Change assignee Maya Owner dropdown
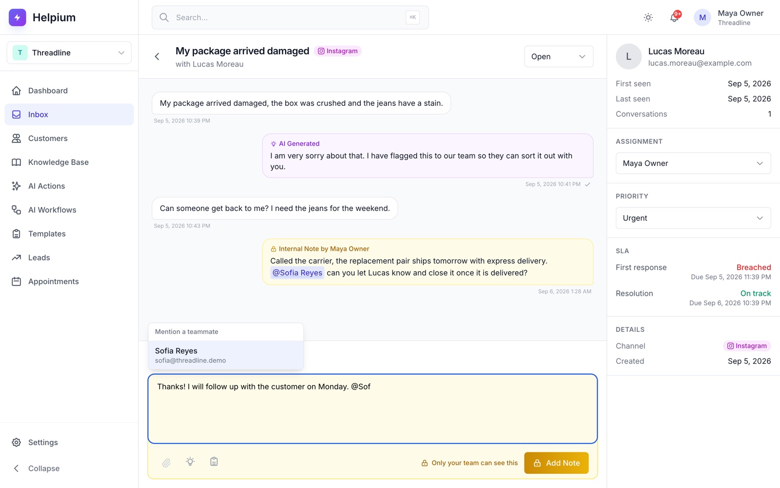Viewport: 780px width, 488px height. (693, 163)
